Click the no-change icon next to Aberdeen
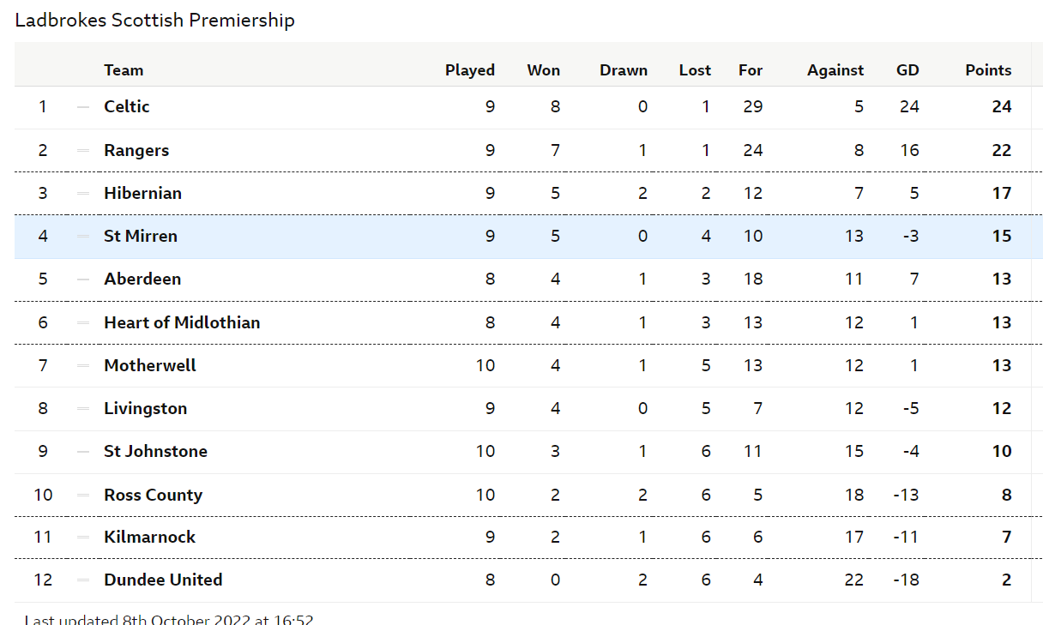The width and height of the screenshot is (1043, 625). point(83,279)
